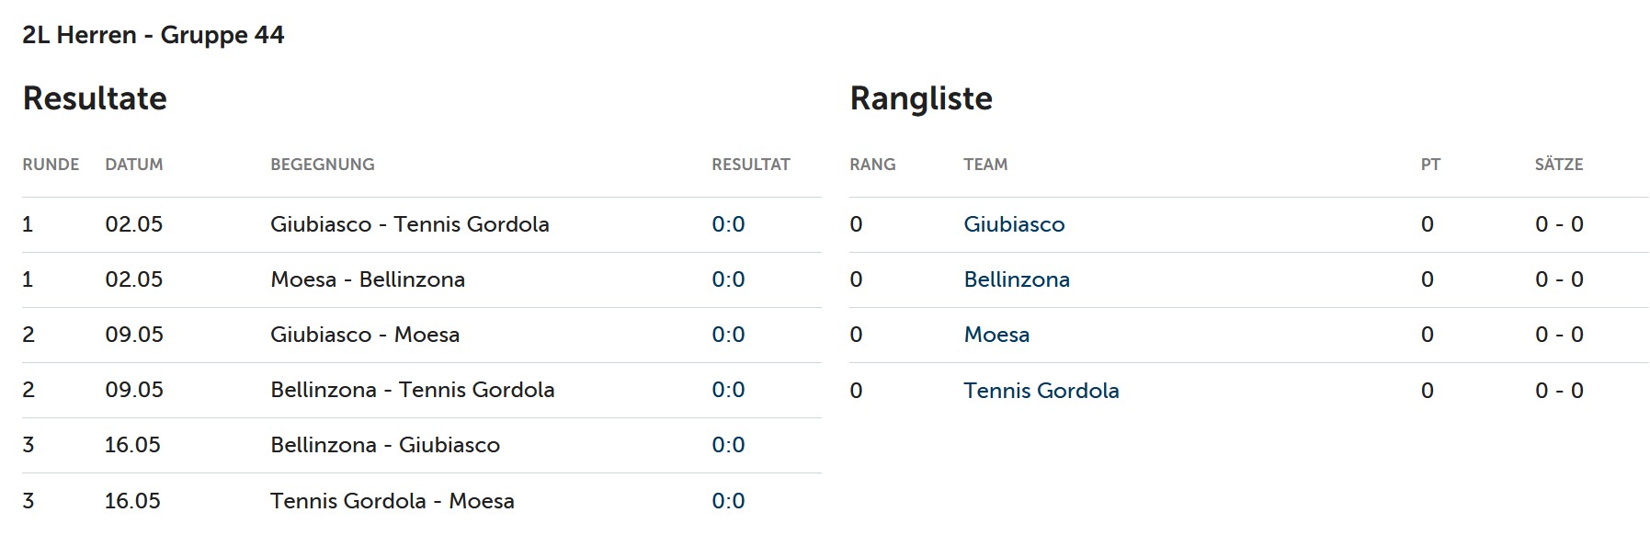Open the result of Giubiasco - Moesa
The height and width of the screenshot is (558, 1650).
728,335
